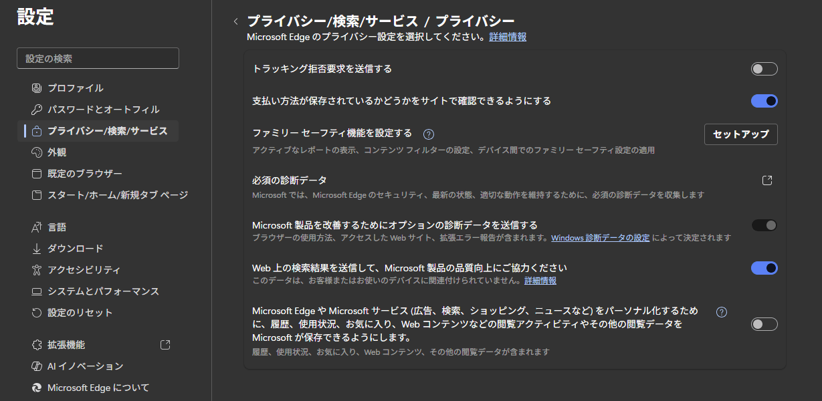Disable the payment method check (支払い方法) toggle
822x401 pixels.
tap(764, 101)
